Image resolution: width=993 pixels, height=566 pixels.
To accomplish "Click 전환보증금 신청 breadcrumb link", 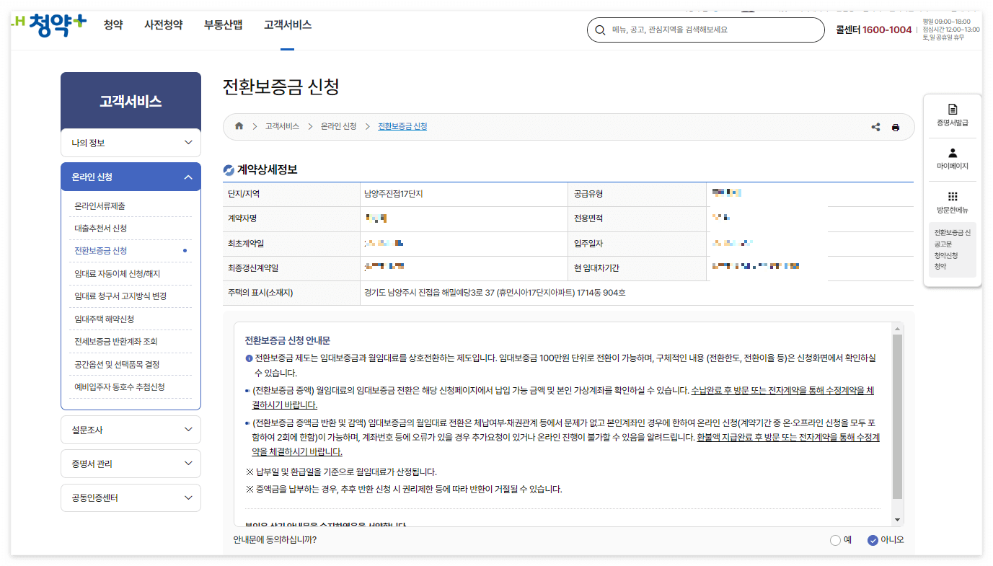I will pyautogui.click(x=402, y=126).
